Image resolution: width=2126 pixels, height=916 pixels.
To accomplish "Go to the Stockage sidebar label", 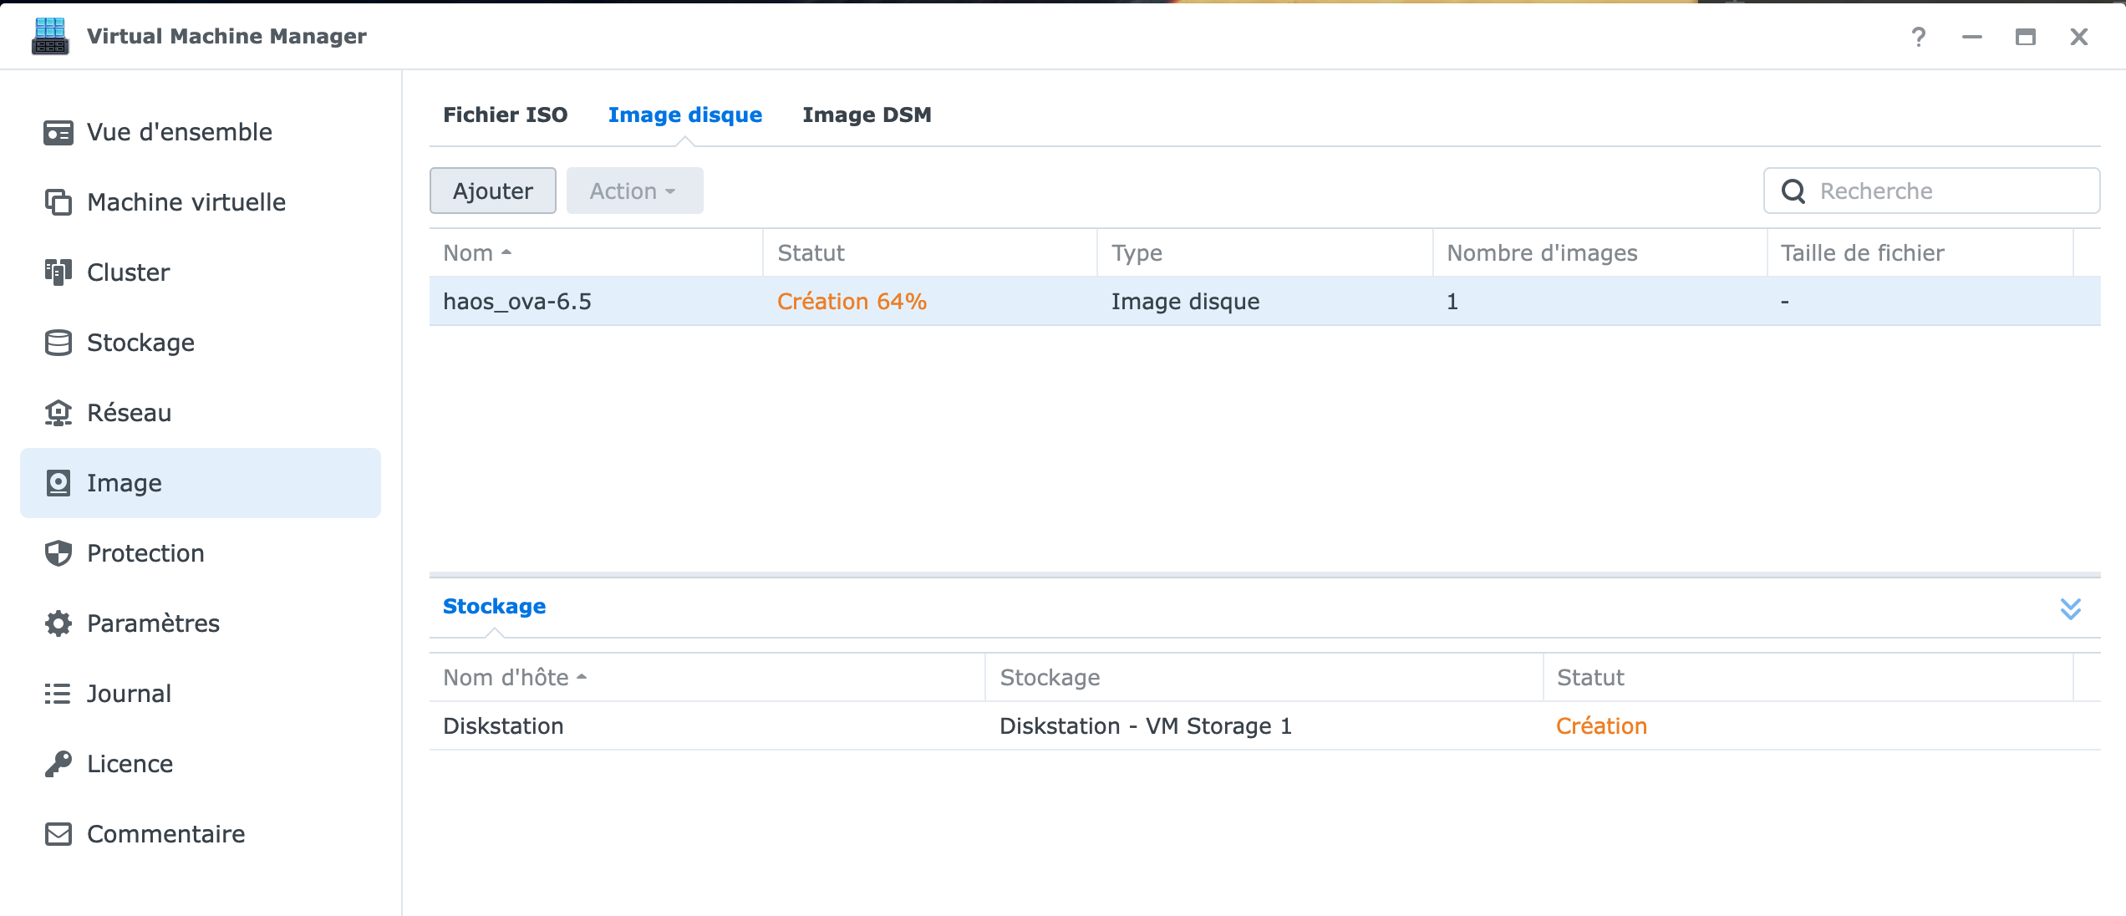I will [140, 343].
